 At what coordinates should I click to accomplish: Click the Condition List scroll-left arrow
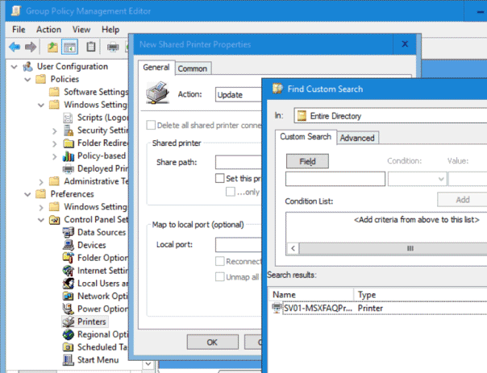point(293,248)
